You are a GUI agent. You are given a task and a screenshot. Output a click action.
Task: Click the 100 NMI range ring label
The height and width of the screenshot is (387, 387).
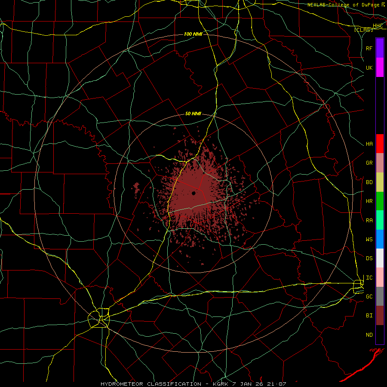[x=193, y=34]
